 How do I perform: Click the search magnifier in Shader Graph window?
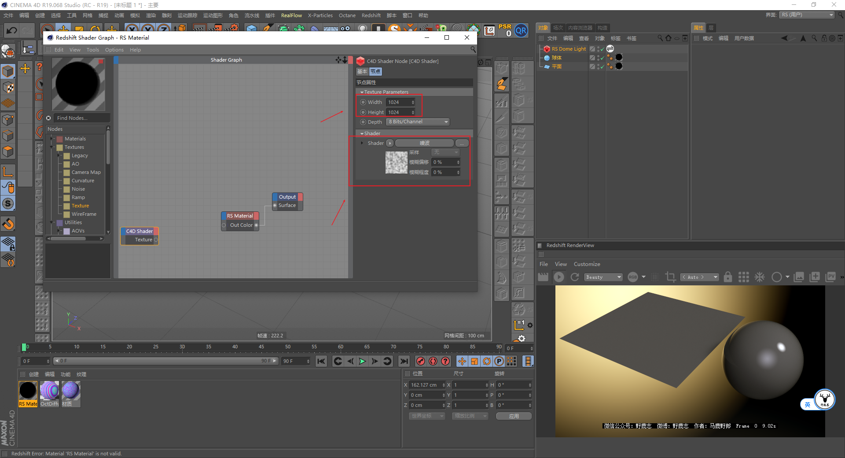(x=473, y=49)
